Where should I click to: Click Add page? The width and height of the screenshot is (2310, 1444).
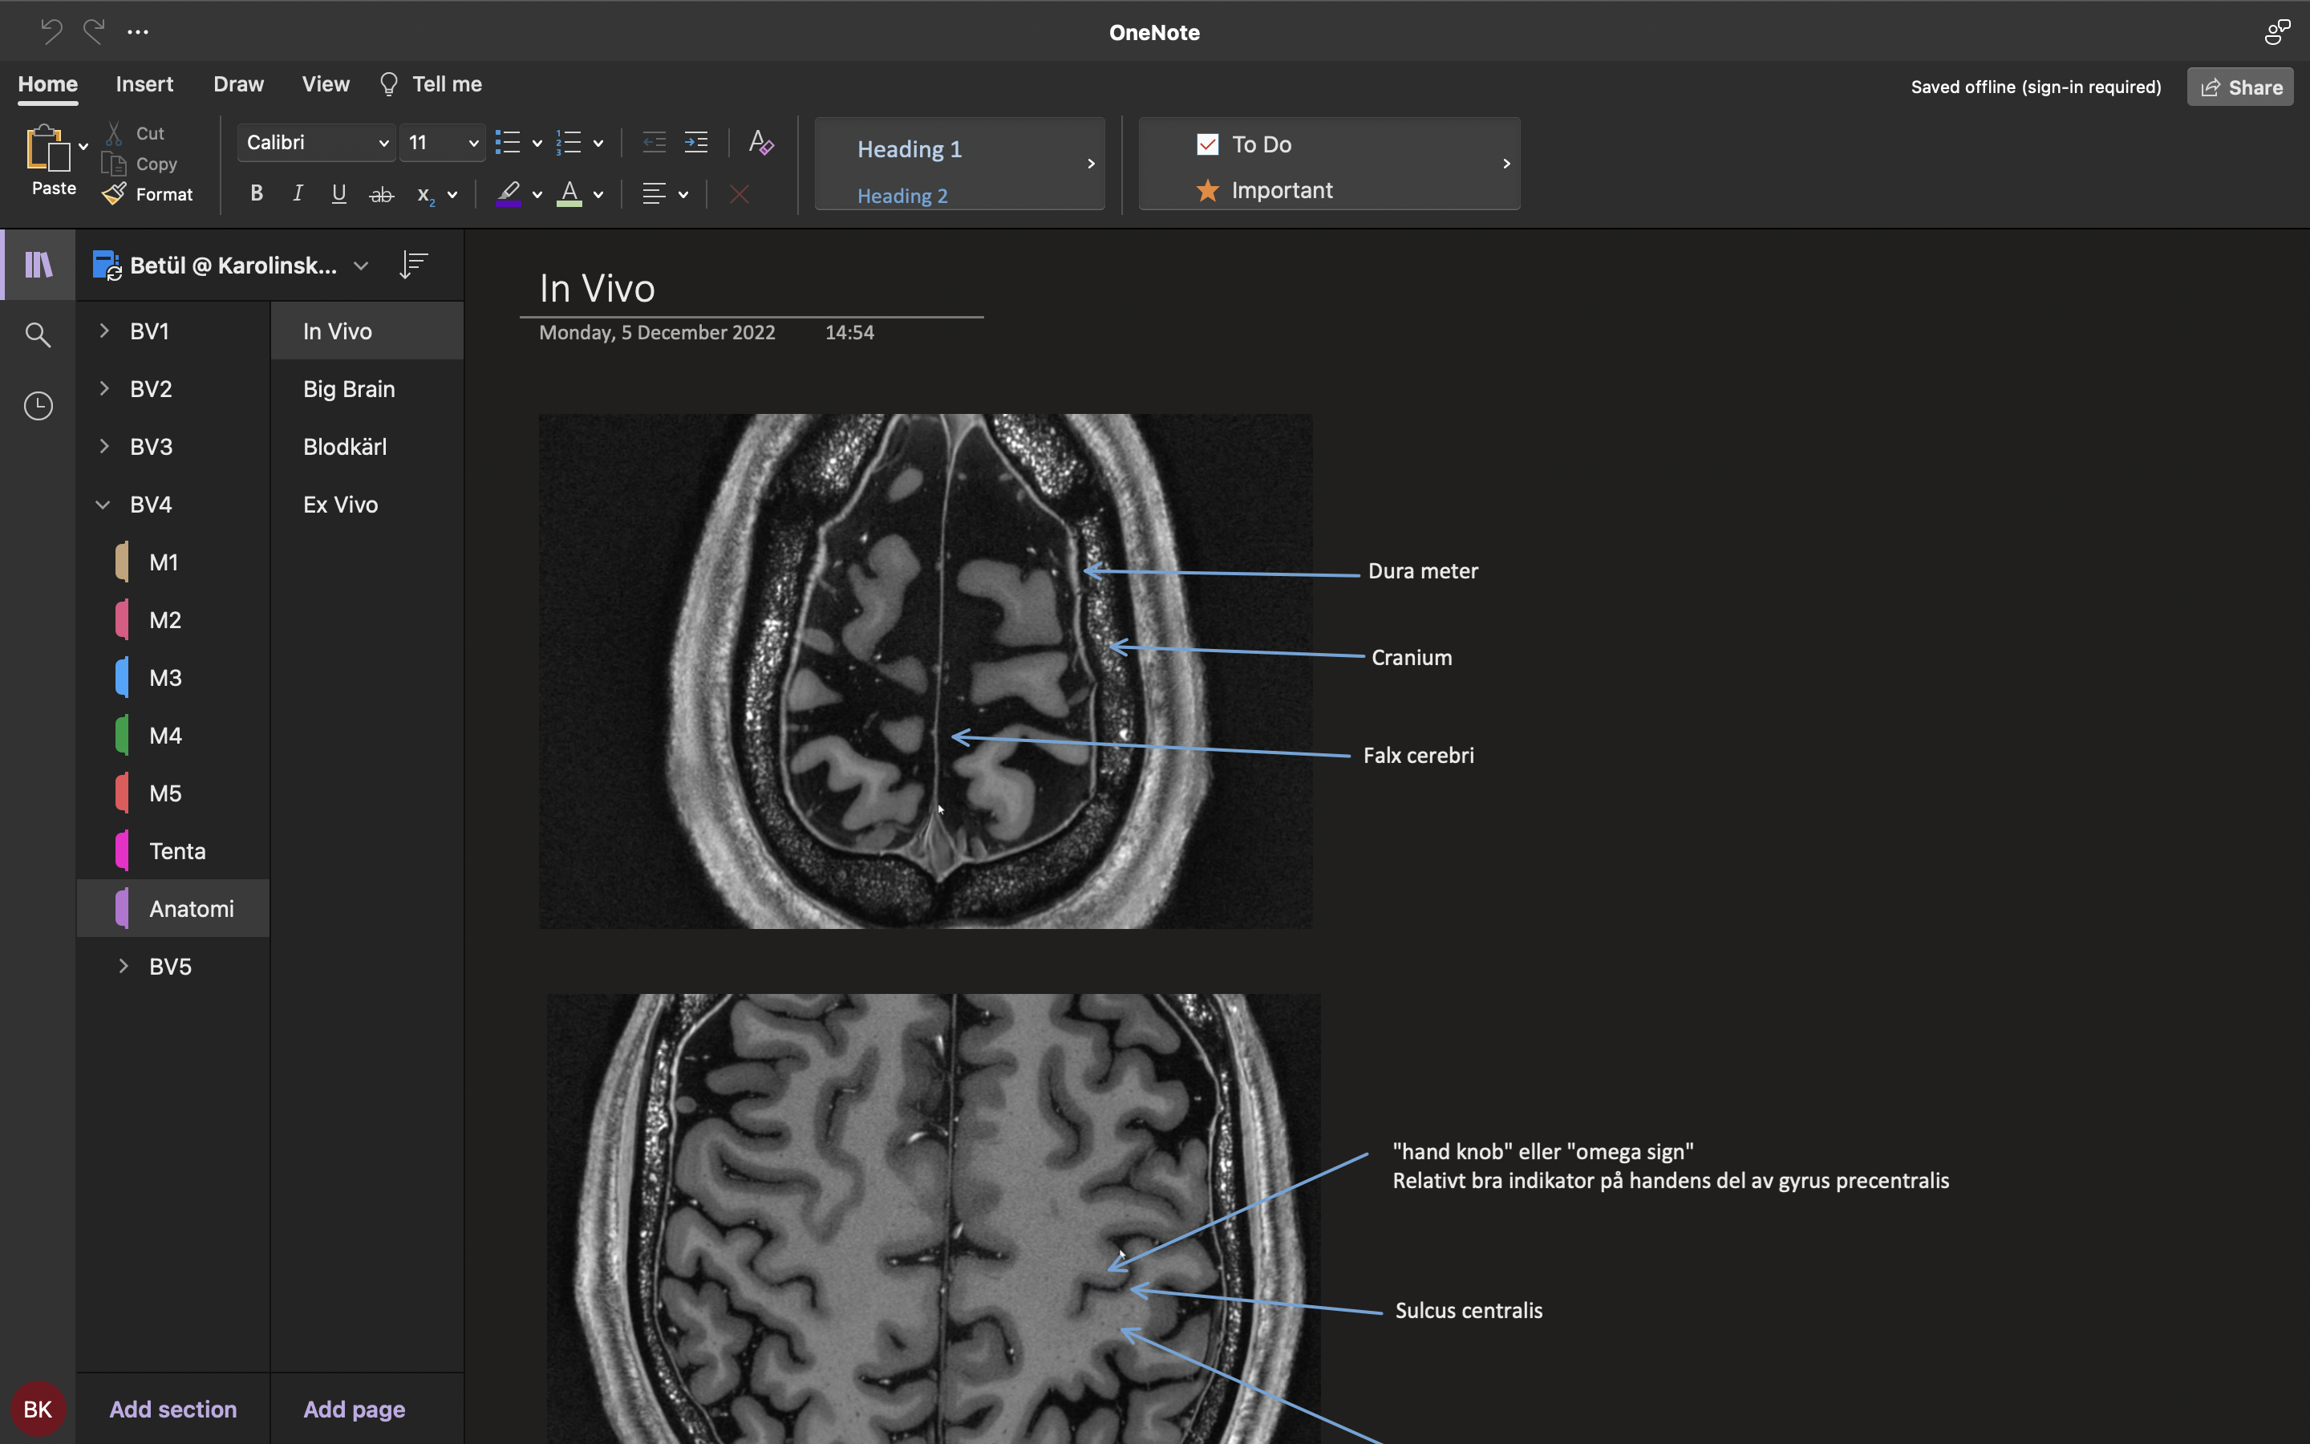(x=355, y=1409)
